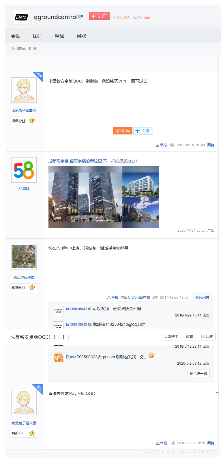Click the 高级粉丝 level badge
The image size is (221, 457).
24,288
